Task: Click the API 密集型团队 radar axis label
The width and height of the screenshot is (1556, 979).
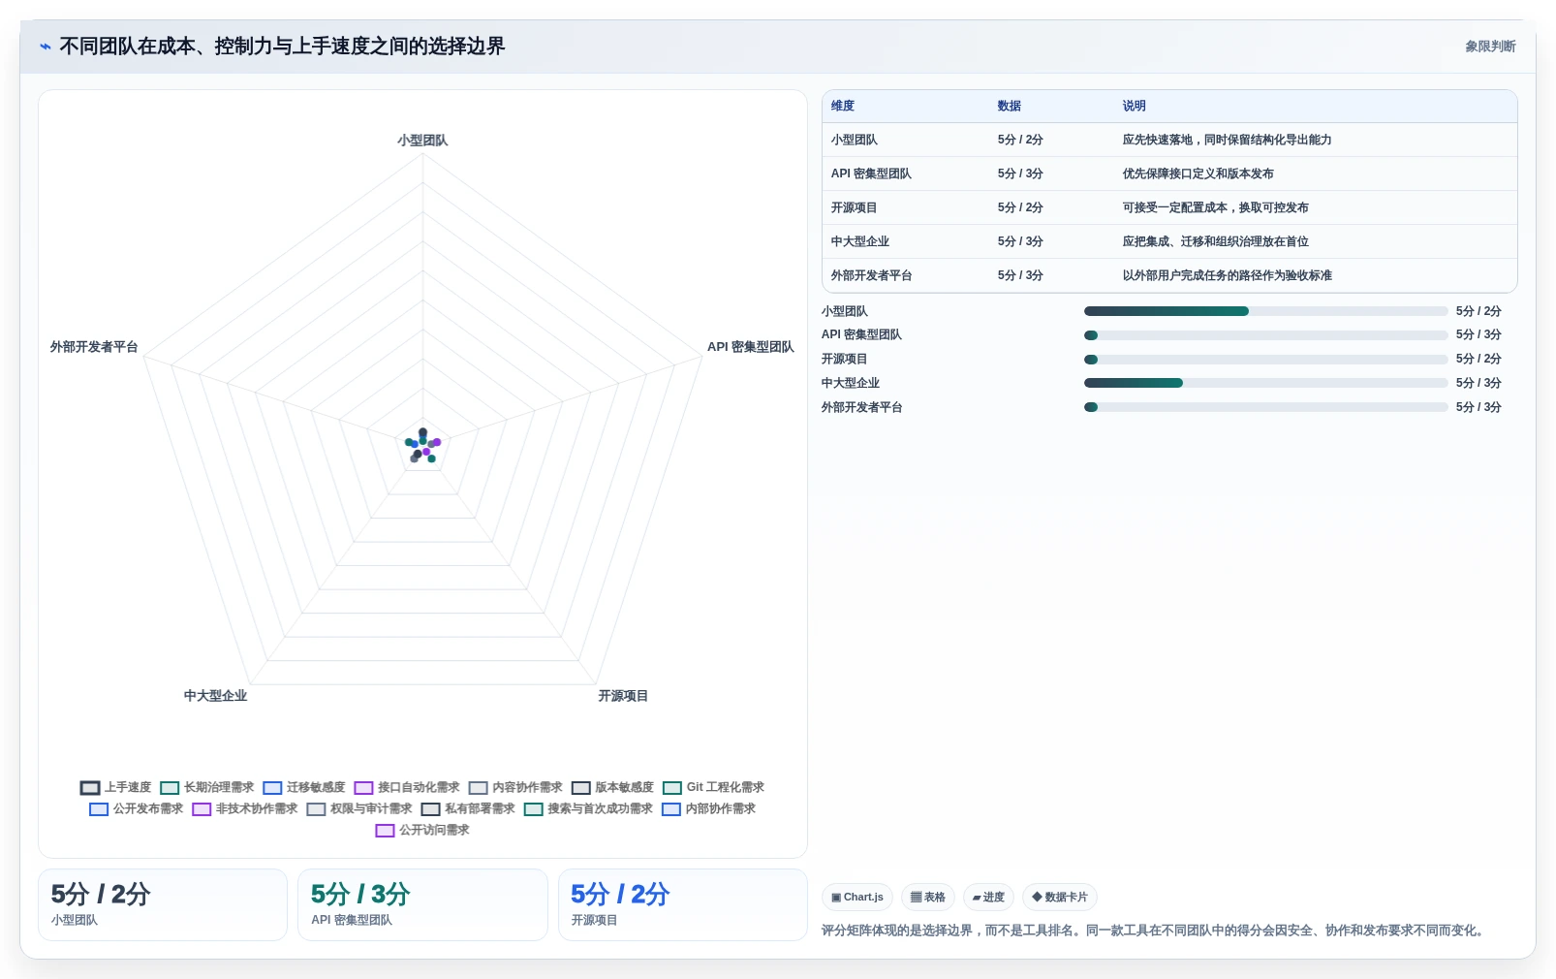Action: [750, 347]
